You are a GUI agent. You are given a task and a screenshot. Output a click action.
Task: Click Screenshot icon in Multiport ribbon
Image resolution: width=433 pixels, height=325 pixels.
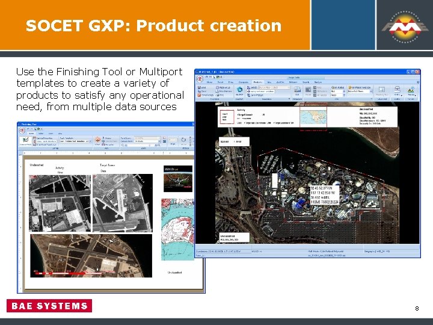(x=206, y=95)
